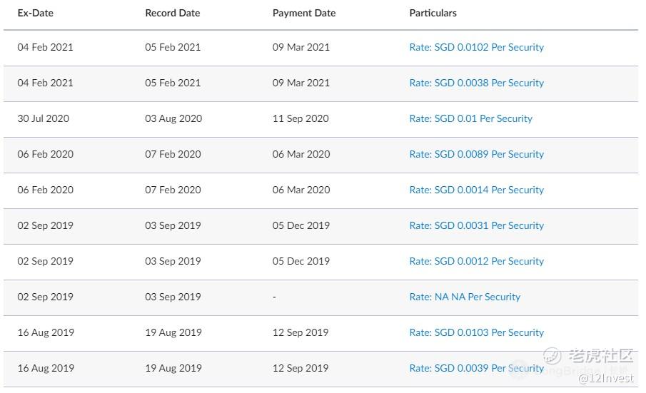Viewport: 646px width, 393px height.
Task: Click the dash payment date in NA row
Action: click(275, 297)
